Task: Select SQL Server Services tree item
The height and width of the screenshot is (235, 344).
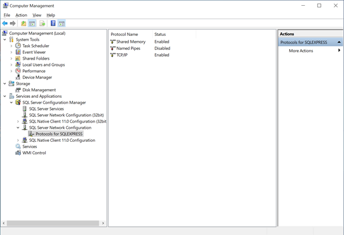Action: pos(46,109)
